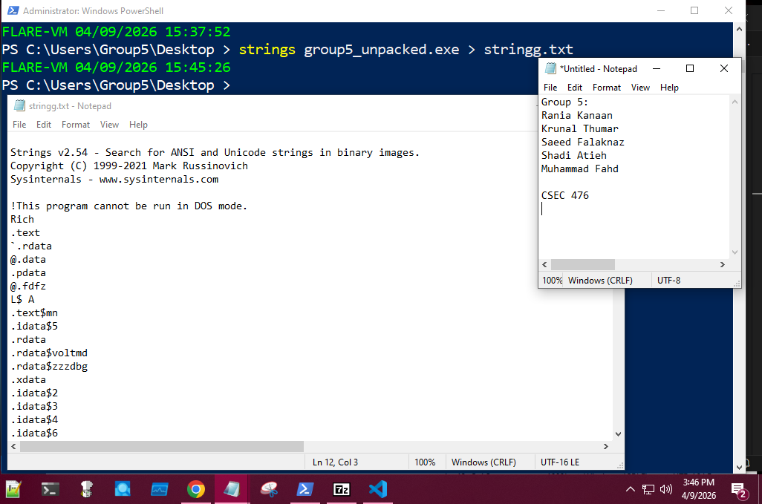Viewport: 762px width, 504px height.
Task: Click 'Sysinternals - www.sysinternals.com' line
Action: [x=114, y=180]
